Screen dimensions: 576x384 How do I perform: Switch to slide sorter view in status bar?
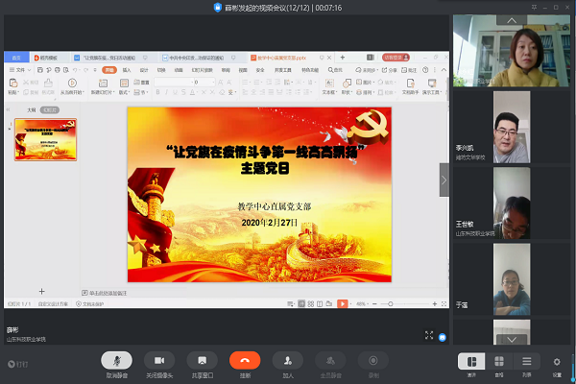(311, 304)
